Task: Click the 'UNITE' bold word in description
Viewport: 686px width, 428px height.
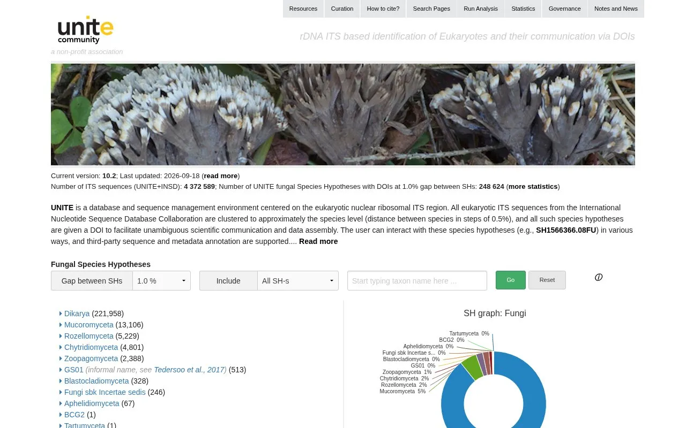Action: 62,208
